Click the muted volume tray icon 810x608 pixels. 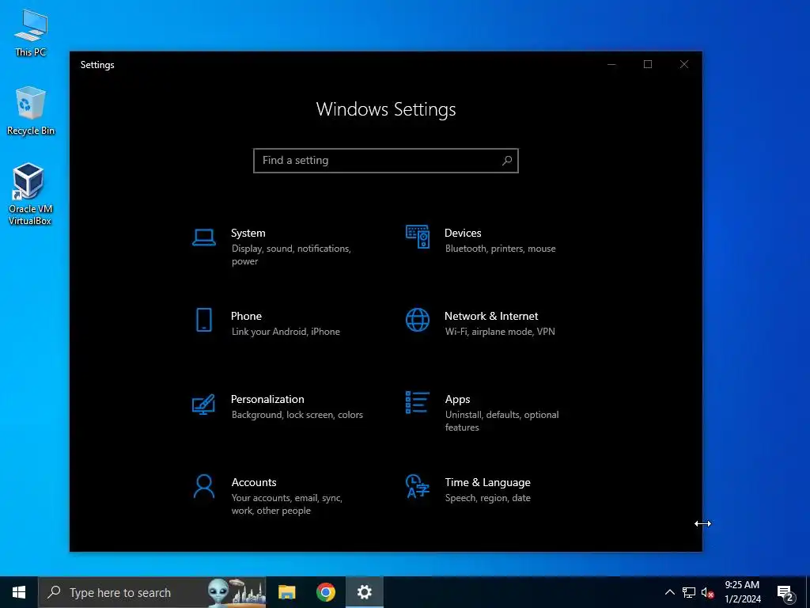tap(707, 592)
